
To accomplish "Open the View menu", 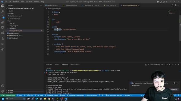I will coord(22,2).
